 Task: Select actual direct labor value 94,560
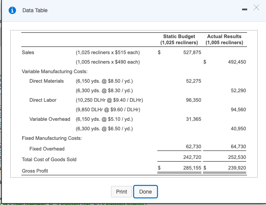click(238, 110)
